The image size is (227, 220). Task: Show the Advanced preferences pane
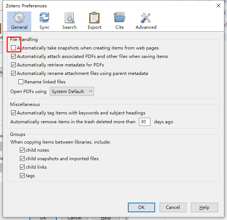tap(146, 21)
